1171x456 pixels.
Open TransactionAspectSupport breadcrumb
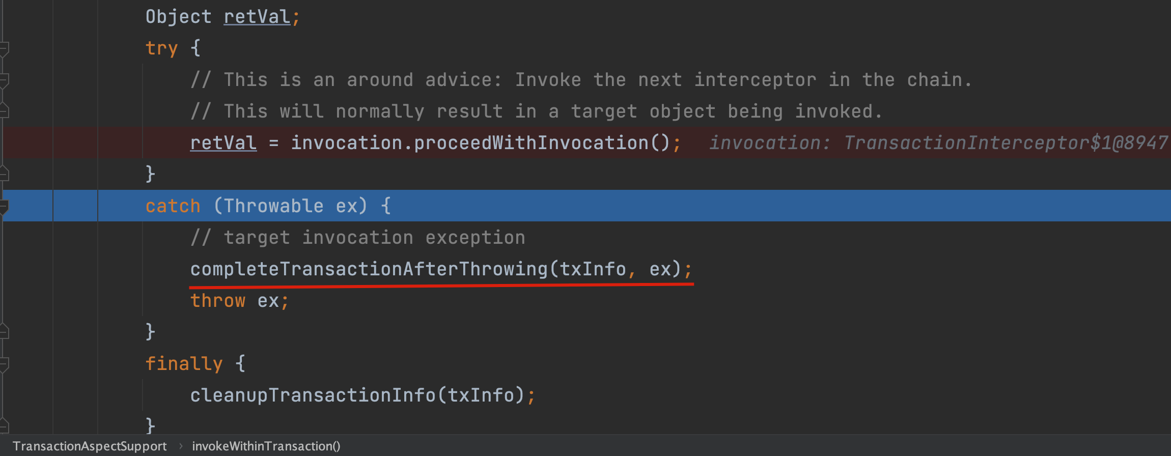[90, 446]
